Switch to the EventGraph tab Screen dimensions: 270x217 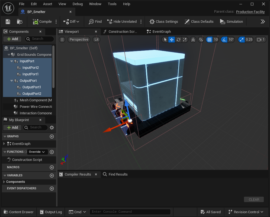pos(161,32)
